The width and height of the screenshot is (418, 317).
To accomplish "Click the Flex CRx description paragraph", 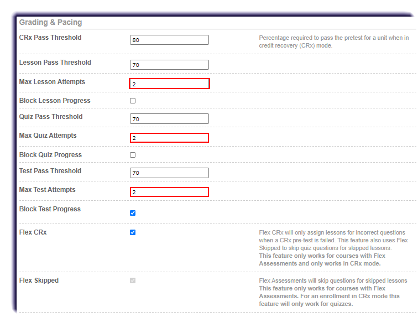I will point(333,248).
